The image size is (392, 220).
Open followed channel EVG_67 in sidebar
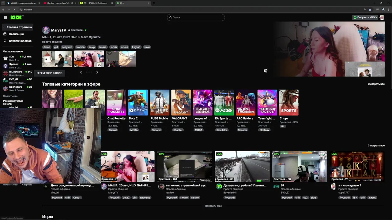click(17, 81)
